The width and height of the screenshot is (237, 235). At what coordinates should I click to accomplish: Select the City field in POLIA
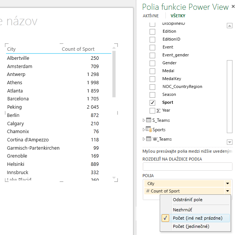tap(184, 183)
